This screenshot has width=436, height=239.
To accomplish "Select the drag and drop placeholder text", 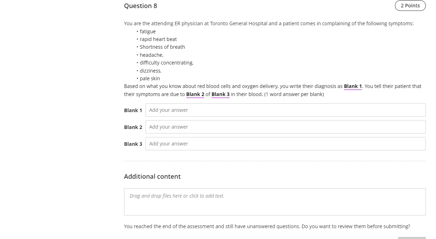I will [x=177, y=196].
